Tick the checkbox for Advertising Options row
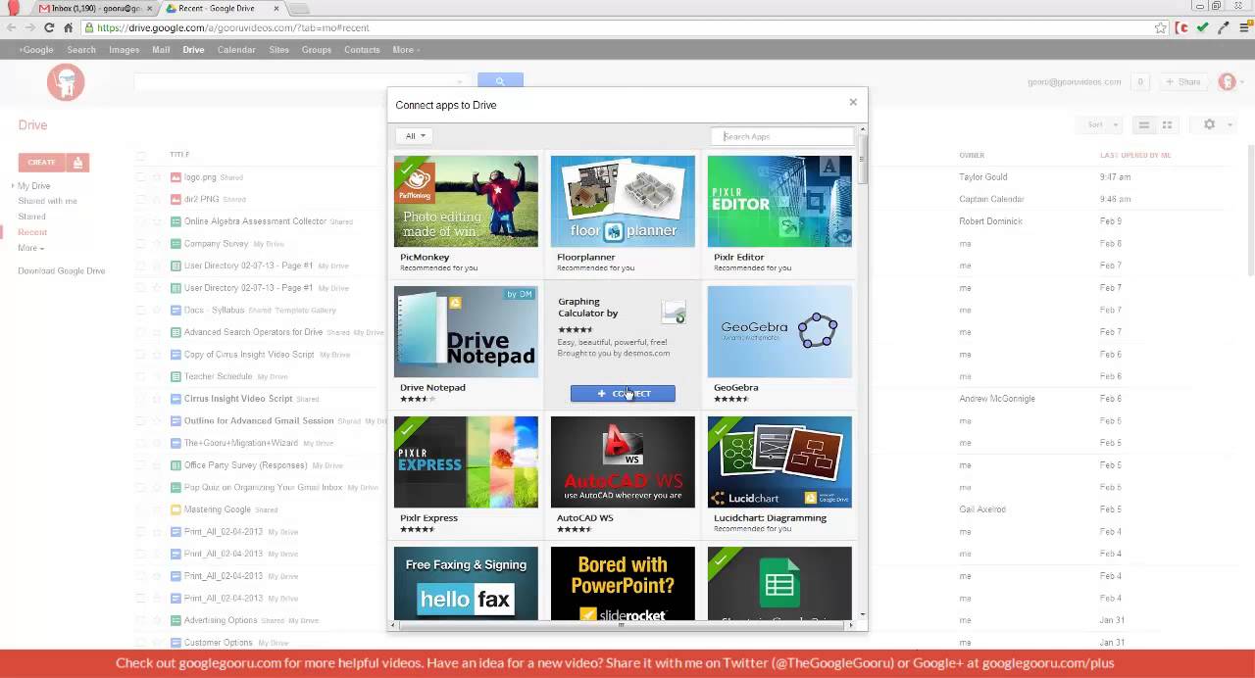 tap(141, 620)
